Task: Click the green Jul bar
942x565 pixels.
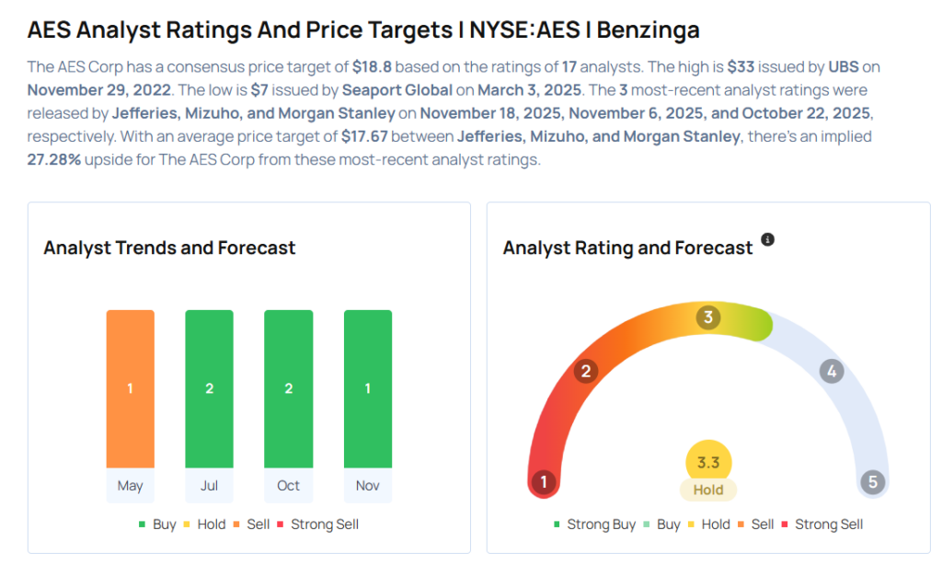Action: coord(209,388)
